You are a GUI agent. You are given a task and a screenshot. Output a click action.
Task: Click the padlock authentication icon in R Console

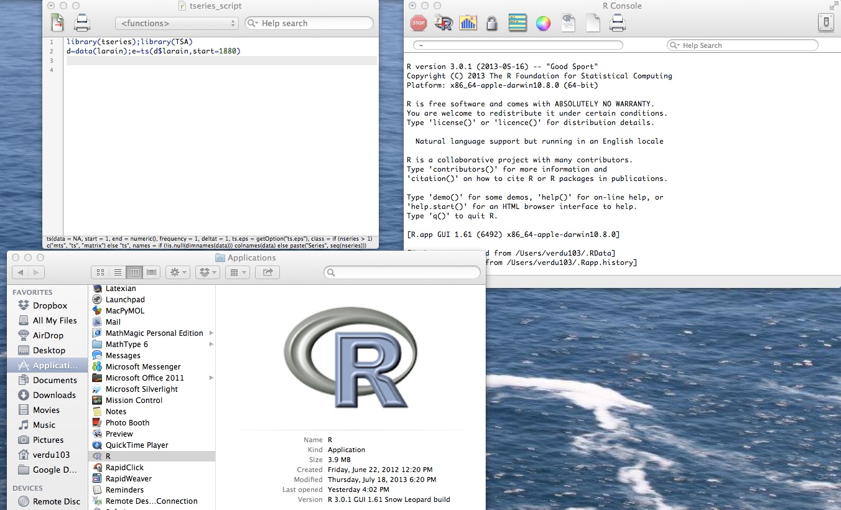click(492, 24)
